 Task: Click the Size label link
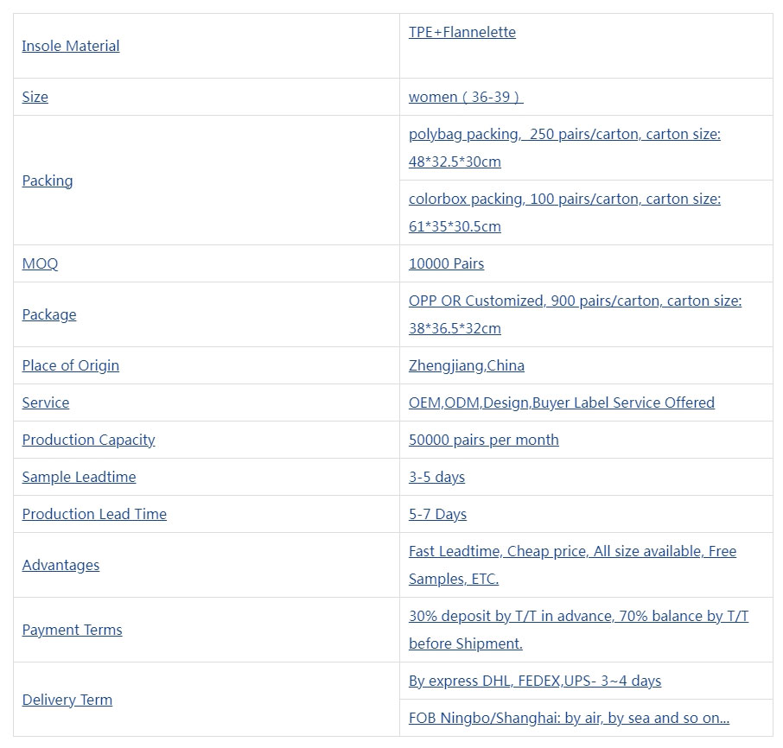pos(35,97)
